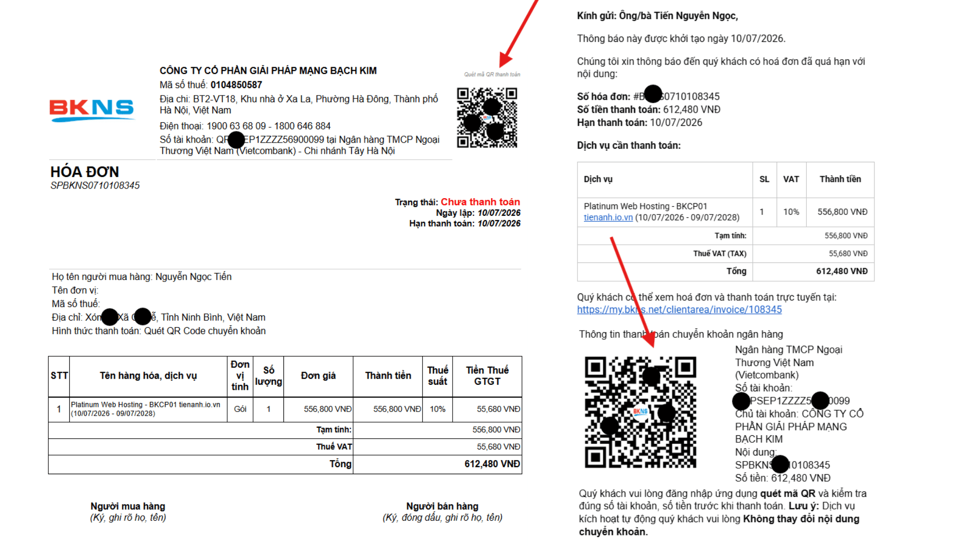Click the red 'Chưa thanh toán' status text
The image size is (970, 546).
click(480, 202)
